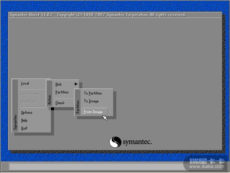
Task: Choose To Image partition option
Action: [x=91, y=101]
